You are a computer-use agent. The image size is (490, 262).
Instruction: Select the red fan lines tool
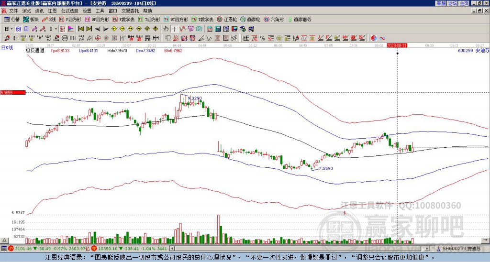click(x=176, y=38)
